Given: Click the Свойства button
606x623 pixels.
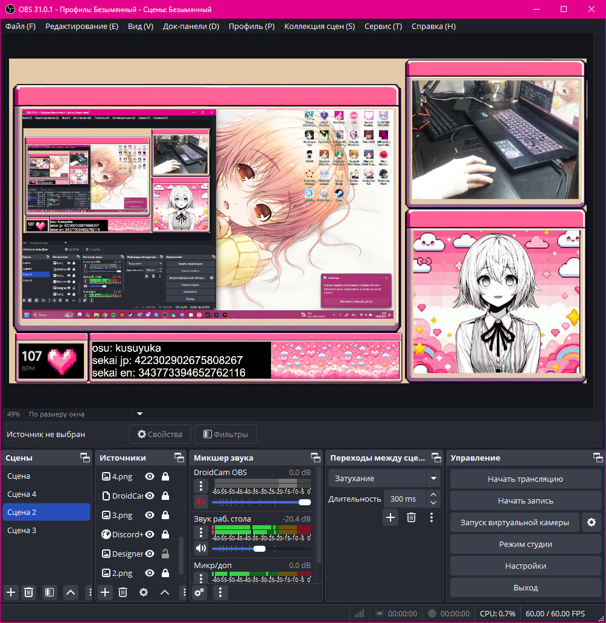Looking at the screenshot, I should [x=160, y=434].
